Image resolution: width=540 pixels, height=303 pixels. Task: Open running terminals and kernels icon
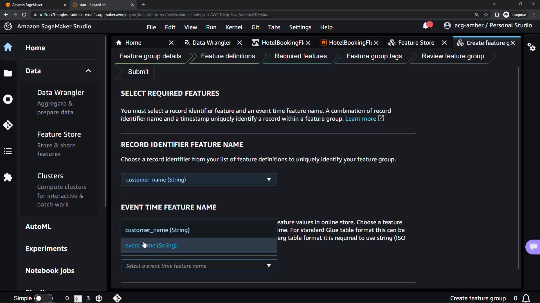coord(8,99)
